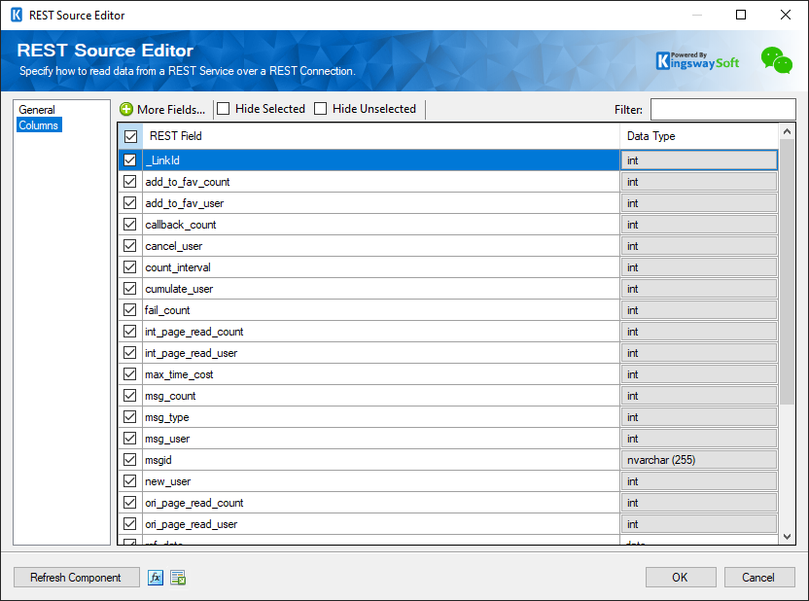Uncheck the _LinkId field checkbox

(x=130, y=160)
